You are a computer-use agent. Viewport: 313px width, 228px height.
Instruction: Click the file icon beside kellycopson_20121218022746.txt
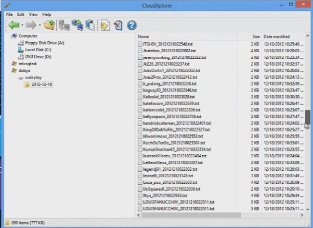point(140,116)
